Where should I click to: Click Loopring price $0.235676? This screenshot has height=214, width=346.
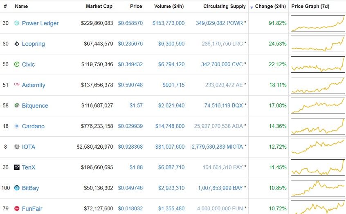[x=130, y=44]
